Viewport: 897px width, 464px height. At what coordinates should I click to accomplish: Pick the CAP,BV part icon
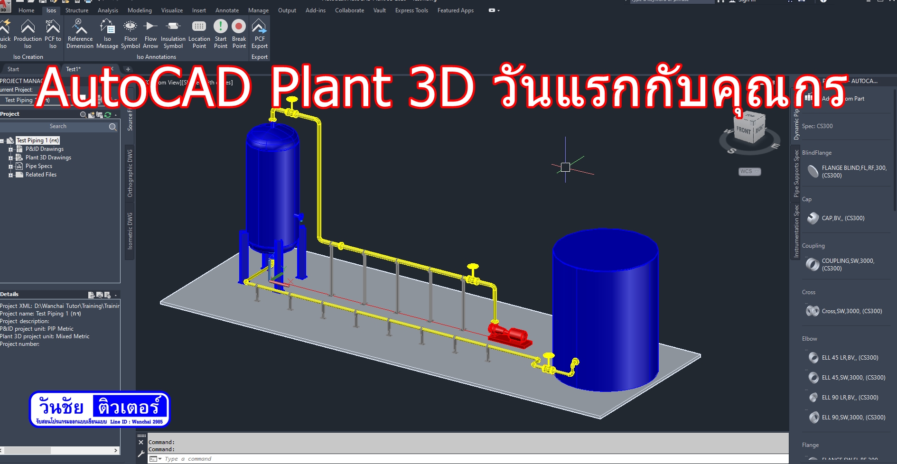(x=813, y=218)
